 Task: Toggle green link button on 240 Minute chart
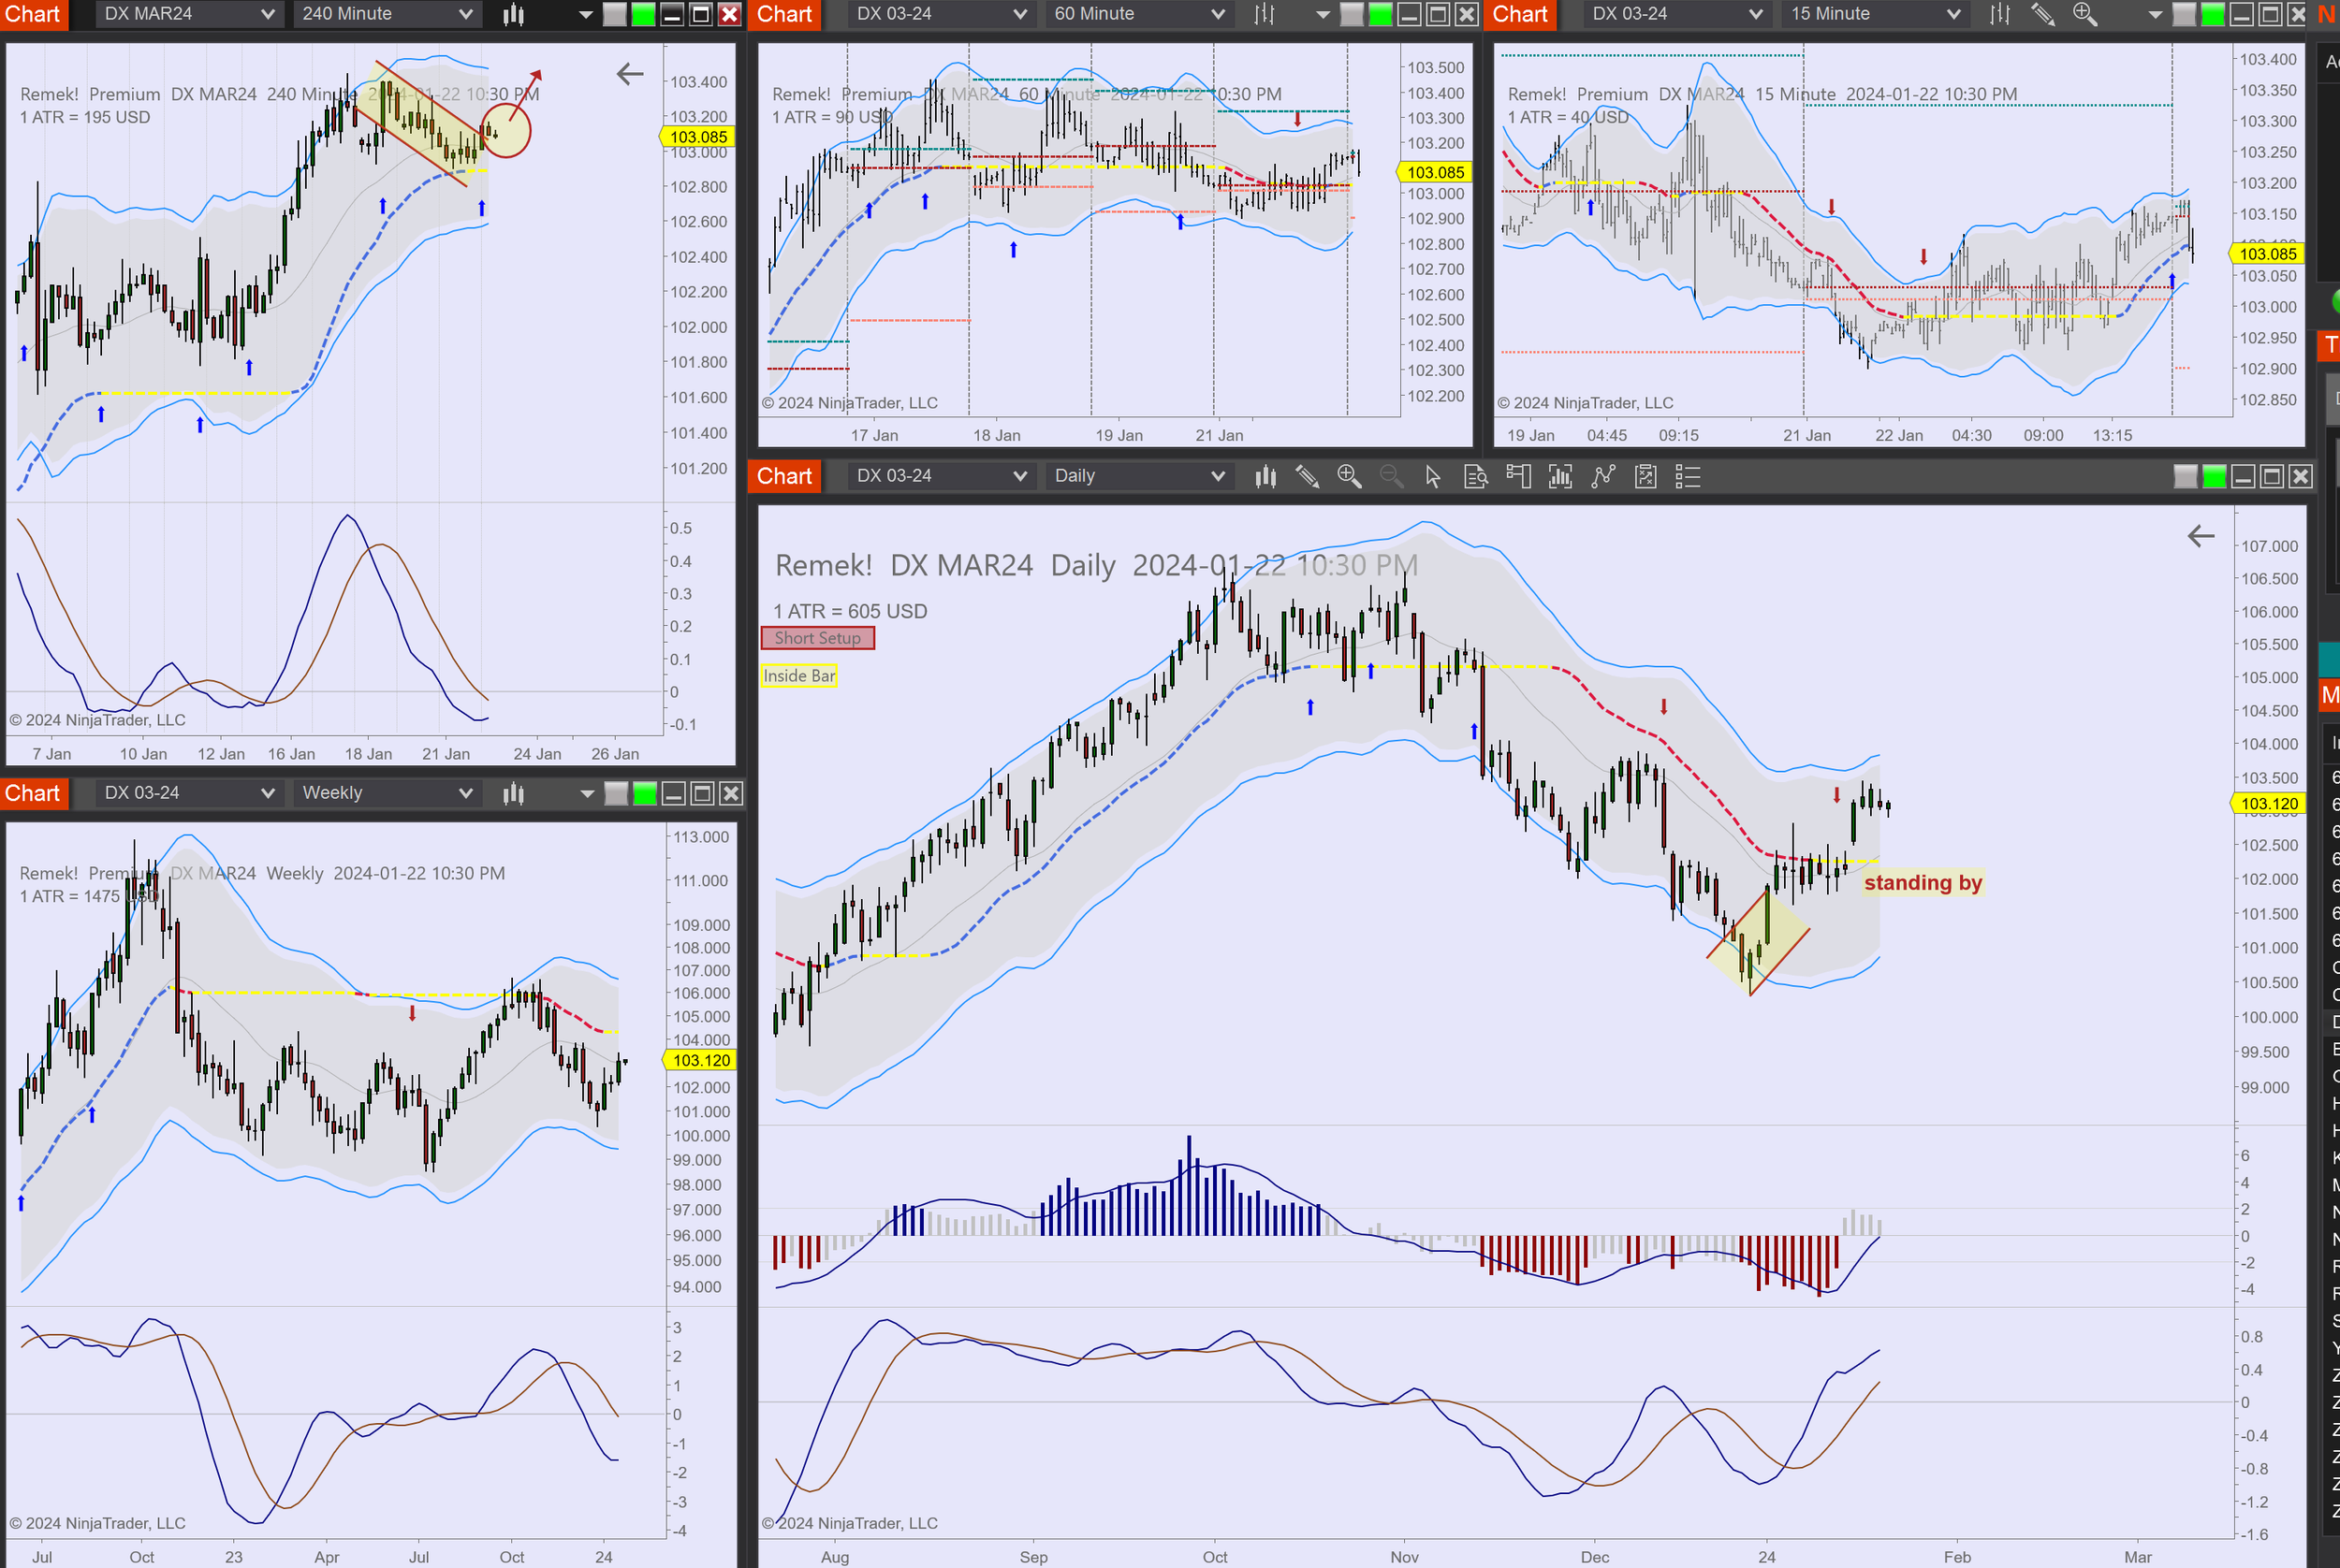643,14
